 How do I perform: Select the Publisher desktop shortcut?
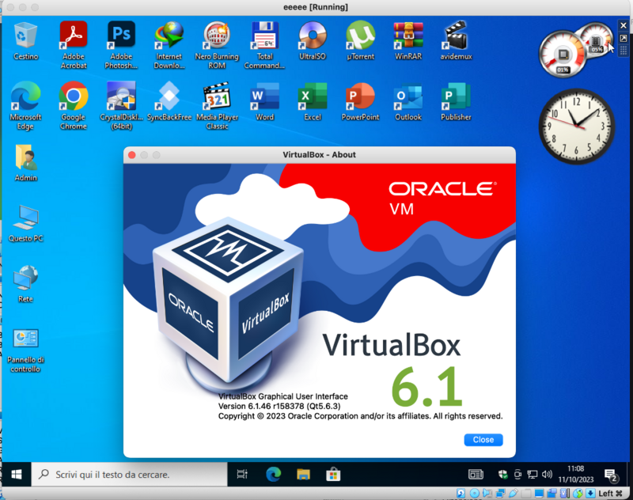(x=456, y=102)
